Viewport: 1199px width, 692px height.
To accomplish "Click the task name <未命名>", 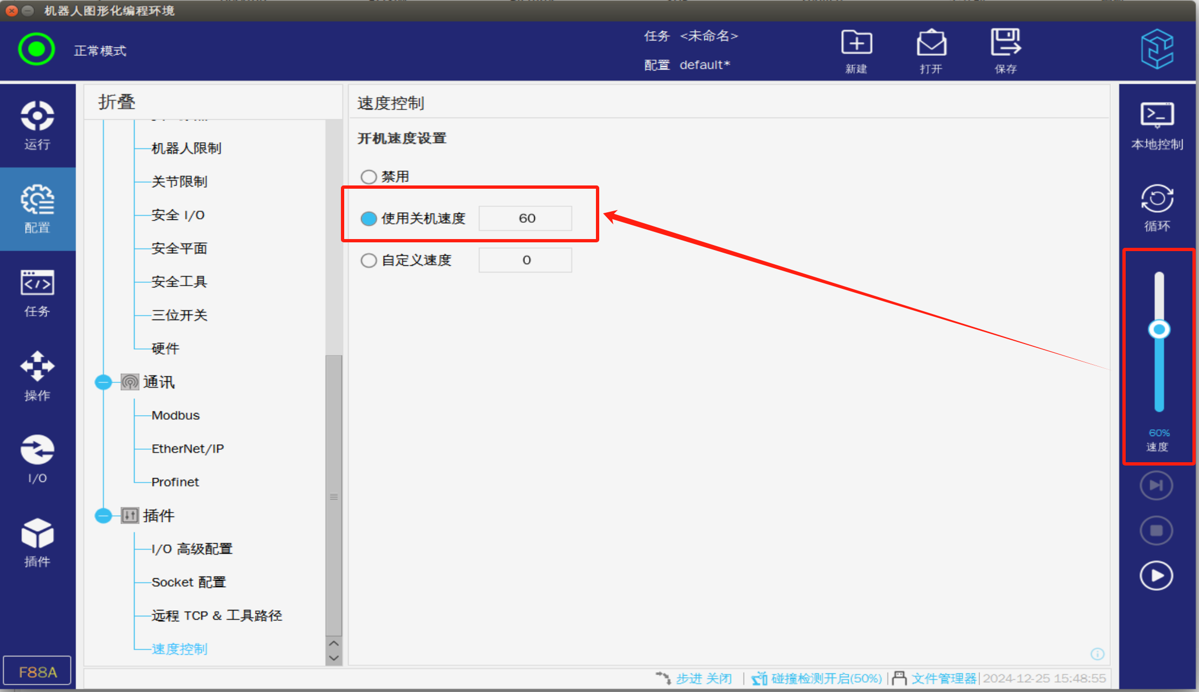I will tap(709, 36).
